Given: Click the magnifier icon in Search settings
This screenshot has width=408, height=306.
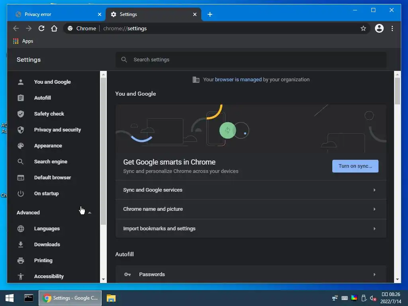Looking at the screenshot, I should [124, 60].
